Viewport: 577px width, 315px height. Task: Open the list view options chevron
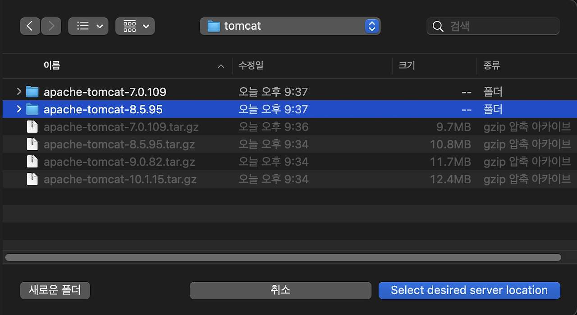click(100, 26)
